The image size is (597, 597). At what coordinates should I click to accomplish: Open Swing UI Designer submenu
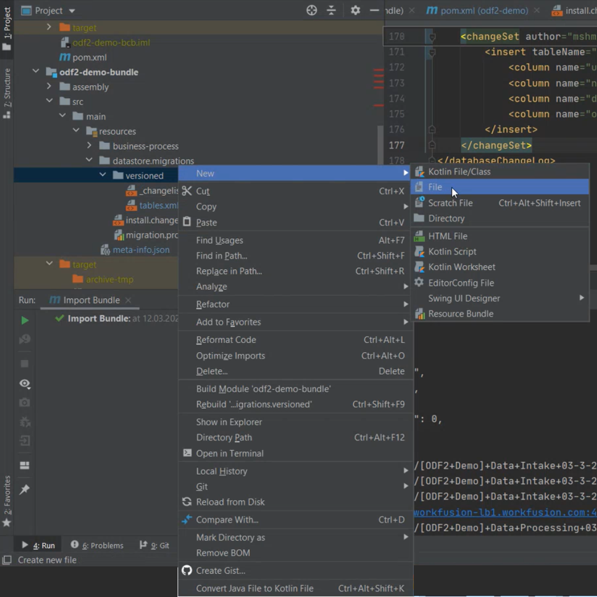[x=499, y=298]
